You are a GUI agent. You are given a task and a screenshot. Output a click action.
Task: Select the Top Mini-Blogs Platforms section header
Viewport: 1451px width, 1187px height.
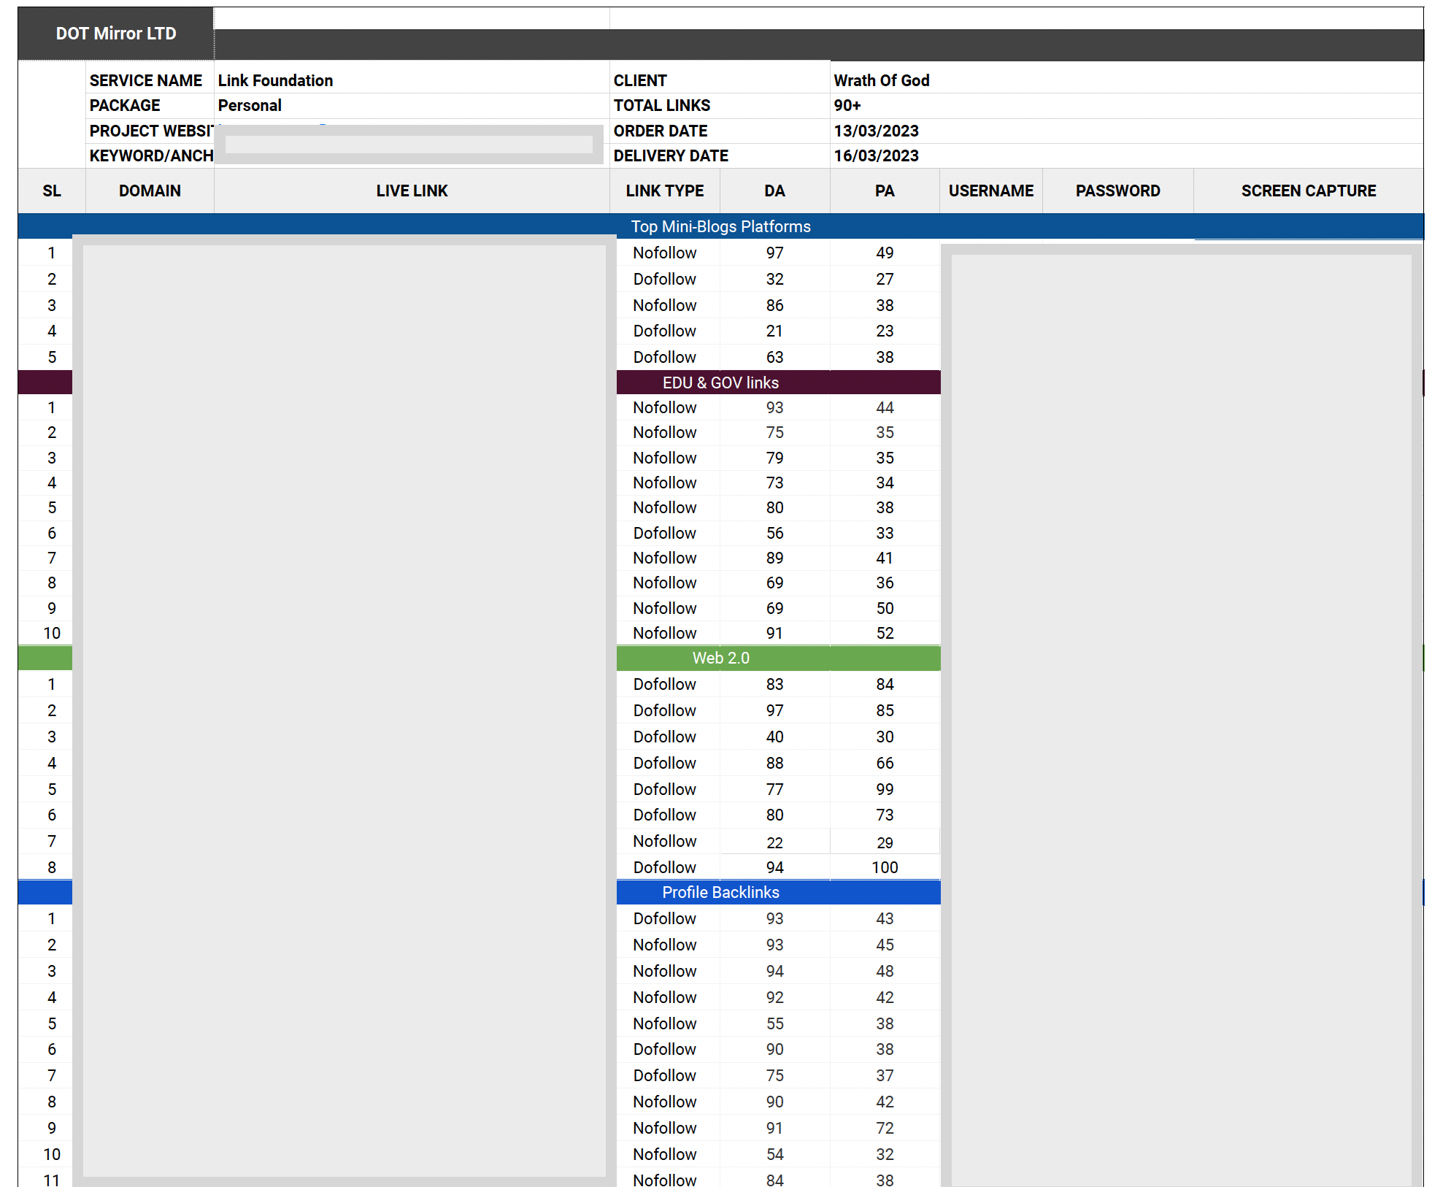(721, 226)
